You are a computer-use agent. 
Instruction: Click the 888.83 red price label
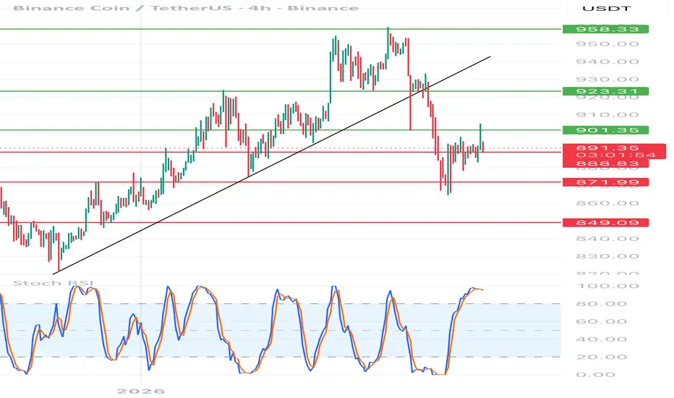click(605, 164)
